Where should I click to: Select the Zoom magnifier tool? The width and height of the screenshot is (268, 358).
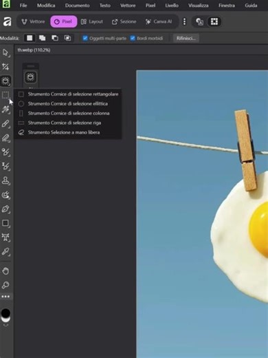pos(5,285)
